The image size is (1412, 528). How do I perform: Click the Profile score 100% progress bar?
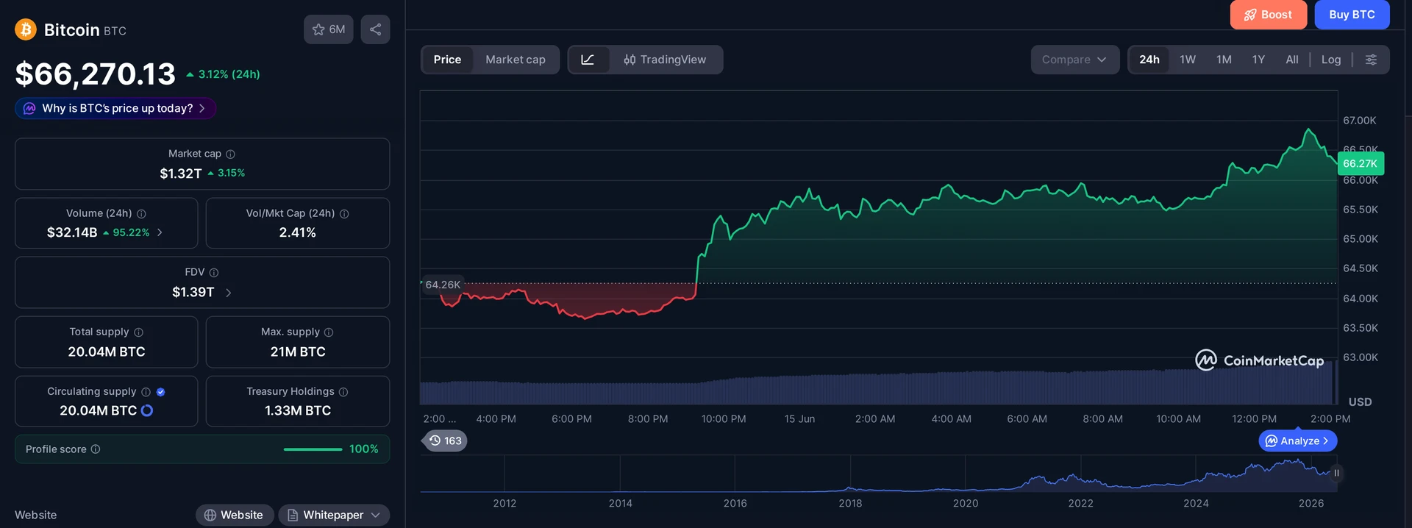pyautogui.click(x=313, y=449)
